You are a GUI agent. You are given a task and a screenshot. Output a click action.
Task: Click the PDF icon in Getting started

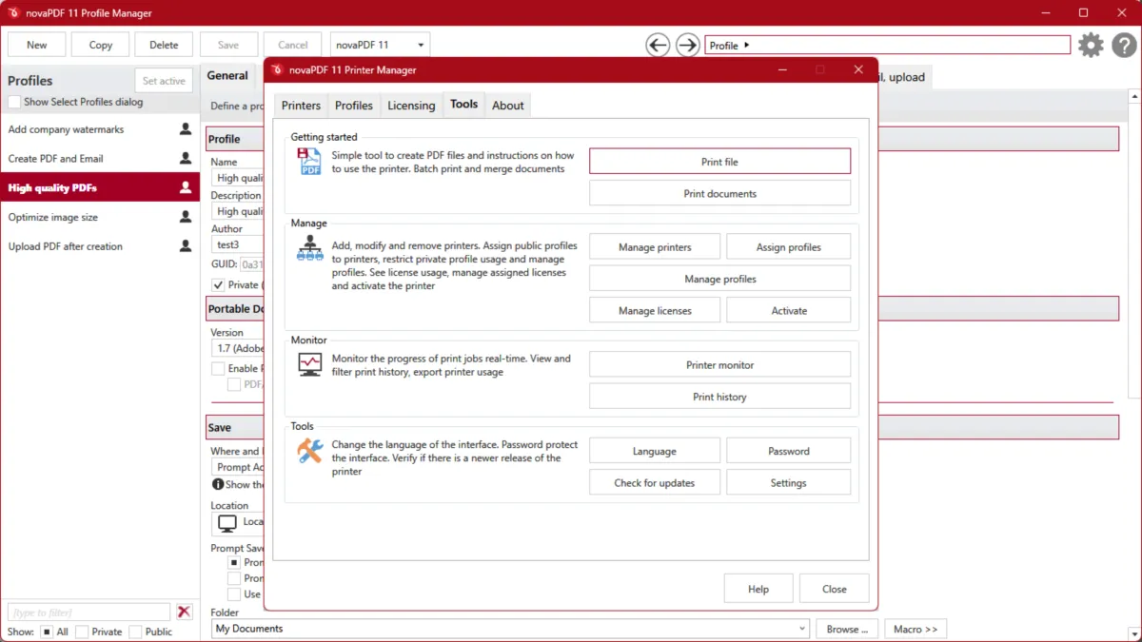coord(309,161)
